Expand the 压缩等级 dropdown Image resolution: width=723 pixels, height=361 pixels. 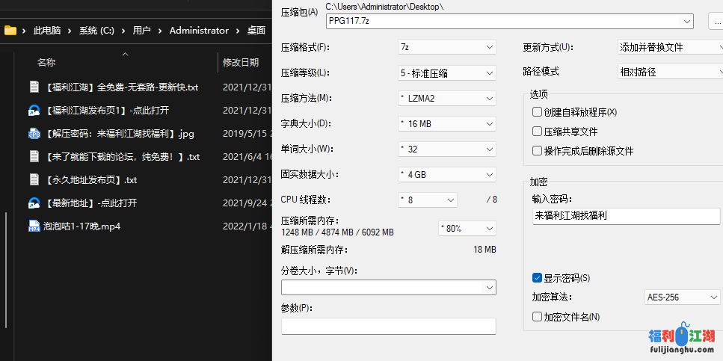pos(446,73)
